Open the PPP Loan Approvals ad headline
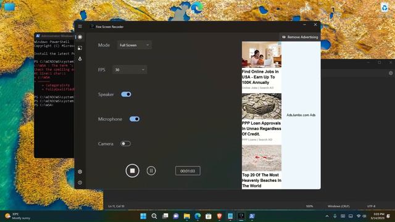The height and width of the screenshot is (222, 395). (x=262, y=129)
